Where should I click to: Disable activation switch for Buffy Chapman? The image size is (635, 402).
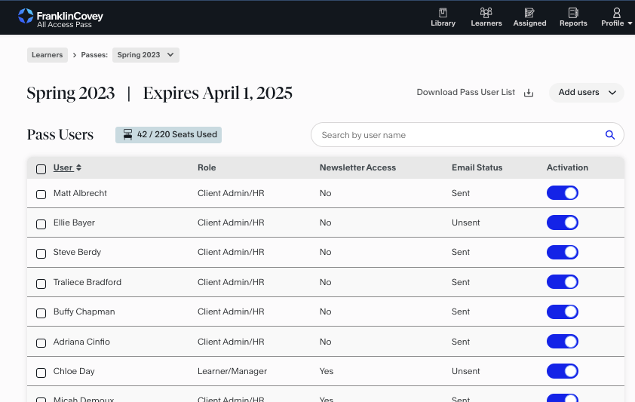[562, 311]
